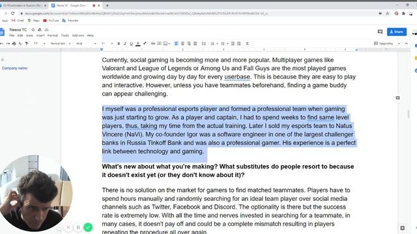
Task: Collapse the menus with the up chevron
Action: [x=407, y=44]
